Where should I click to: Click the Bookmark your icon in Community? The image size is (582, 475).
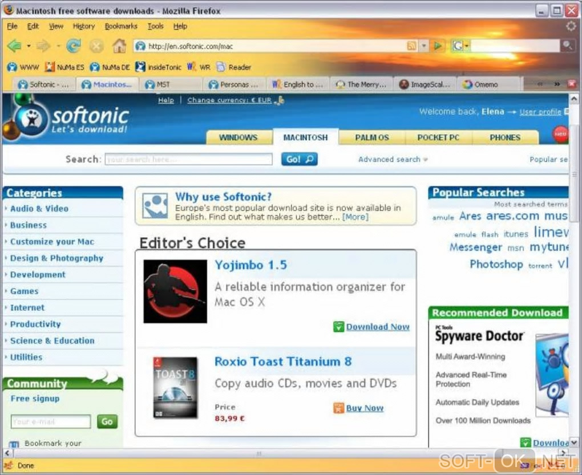[x=14, y=444]
